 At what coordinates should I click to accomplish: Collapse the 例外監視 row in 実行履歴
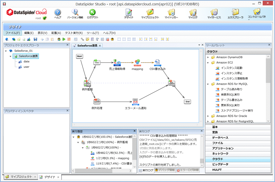pyautogui.click(x=78, y=142)
